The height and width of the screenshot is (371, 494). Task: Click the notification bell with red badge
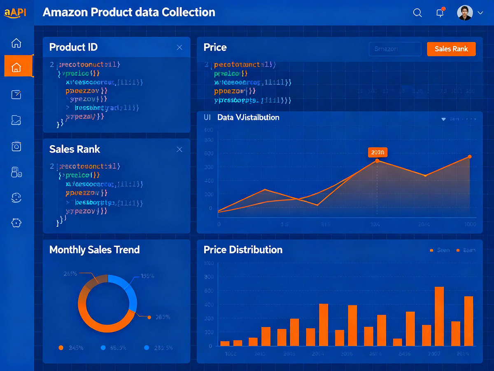click(440, 13)
